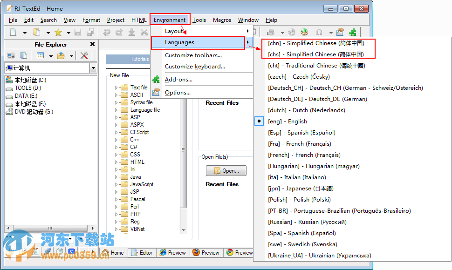The image size is (452, 270).
Task: Click the Open... button under Open File(s)
Action: click(x=226, y=171)
